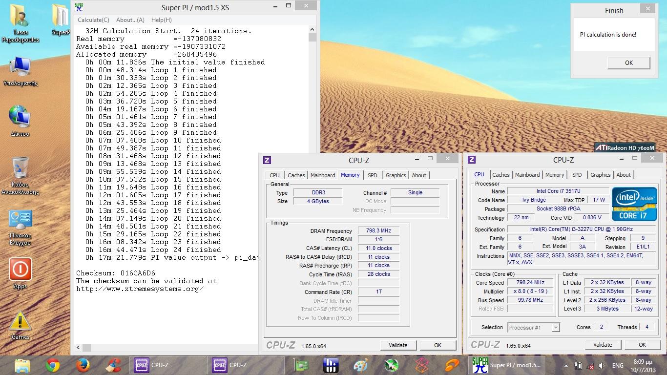Click the Z icon in processor CPU-Z window title
This screenshot has width=667, height=375.
(x=472, y=160)
